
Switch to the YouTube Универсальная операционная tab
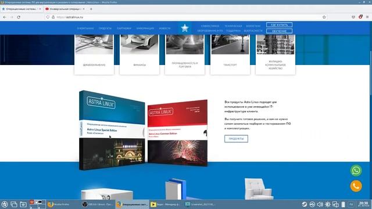point(66,9)
